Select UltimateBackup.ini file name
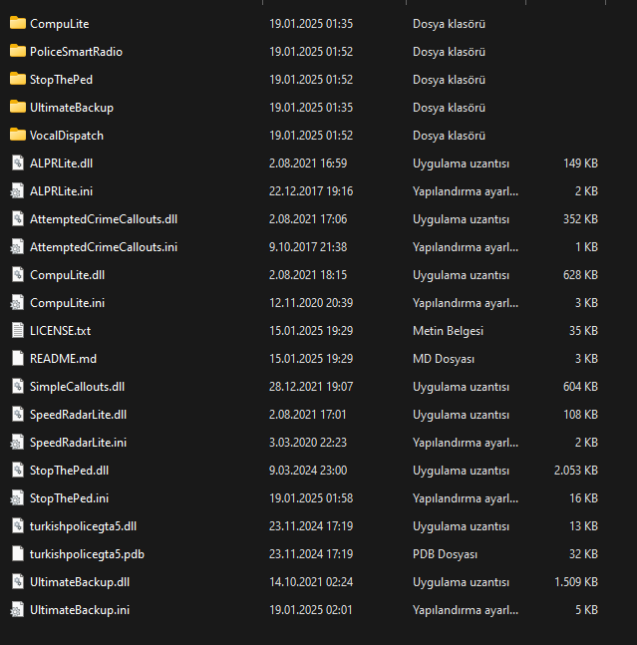 (x=80, y=610)
